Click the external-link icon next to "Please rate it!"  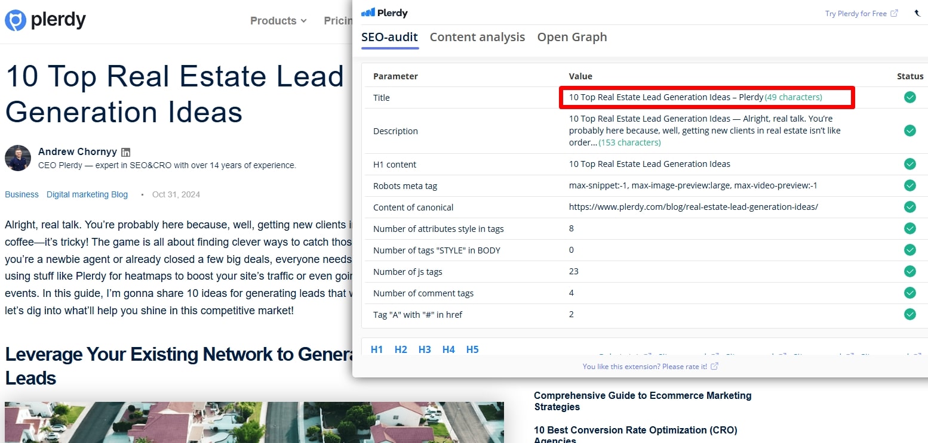pyautogui.click(x=715, y=367)
